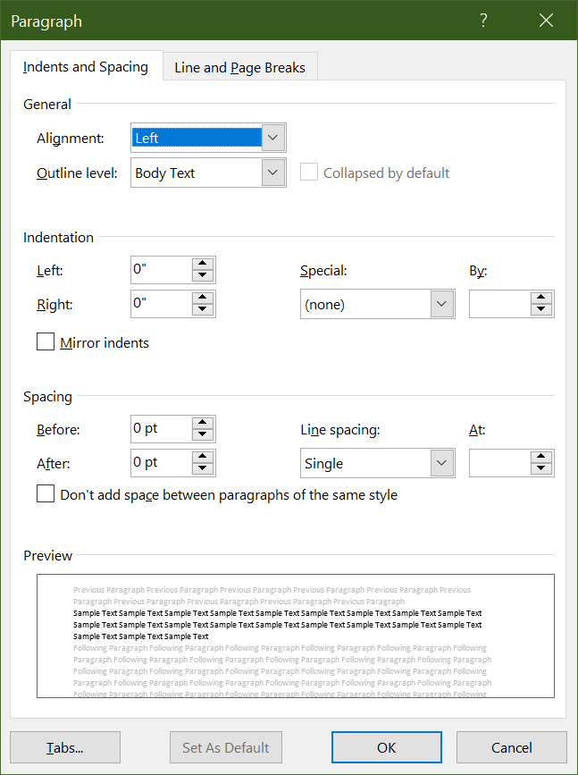This screenshot has width=578, height=775.
Task: Decrease Right indentation with down arrow
Action: (203, 309)
